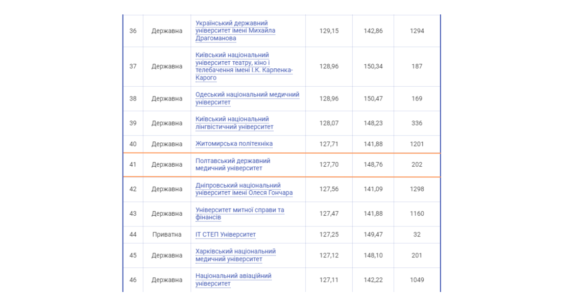This screenshot has height=306, width=582.
Task: Click rank number 43 cell
Action: [133, 214]
